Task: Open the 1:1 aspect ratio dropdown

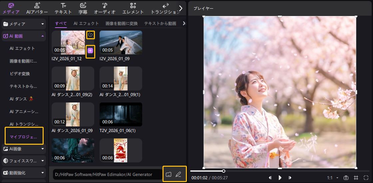Action: (333, 178)
